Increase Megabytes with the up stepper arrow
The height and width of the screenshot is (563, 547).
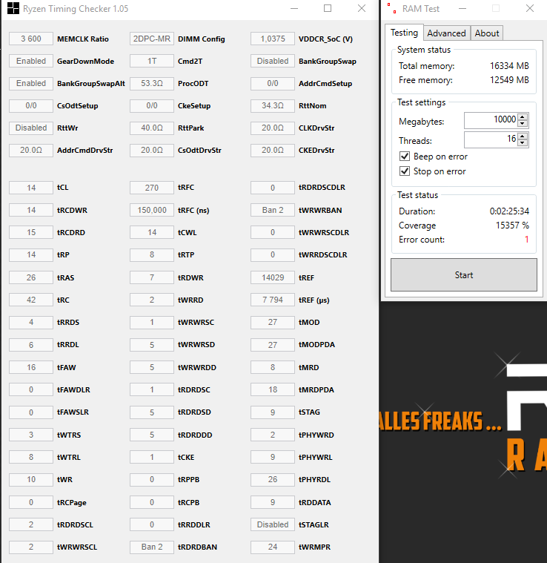click(x=523, y=116)
